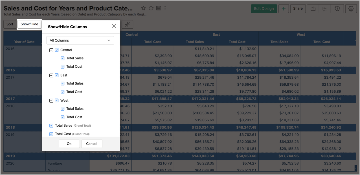Image resolution: width=360 pixels, height=175 pixels.
Task: Open the three-dot more options menu
Action: [165, 8]
